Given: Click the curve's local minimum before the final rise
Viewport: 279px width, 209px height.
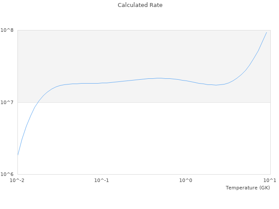Looking at the screenshot, I should coord(216,85).
